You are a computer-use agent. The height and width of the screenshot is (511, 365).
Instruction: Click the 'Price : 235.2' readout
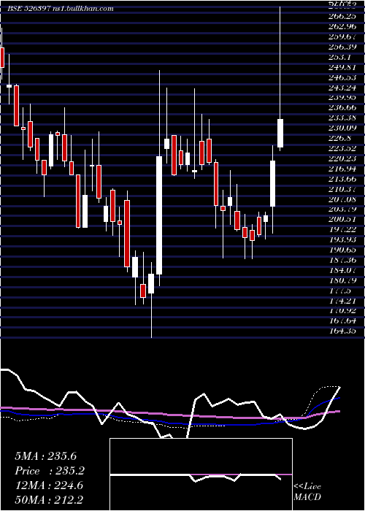click(50, 471)
